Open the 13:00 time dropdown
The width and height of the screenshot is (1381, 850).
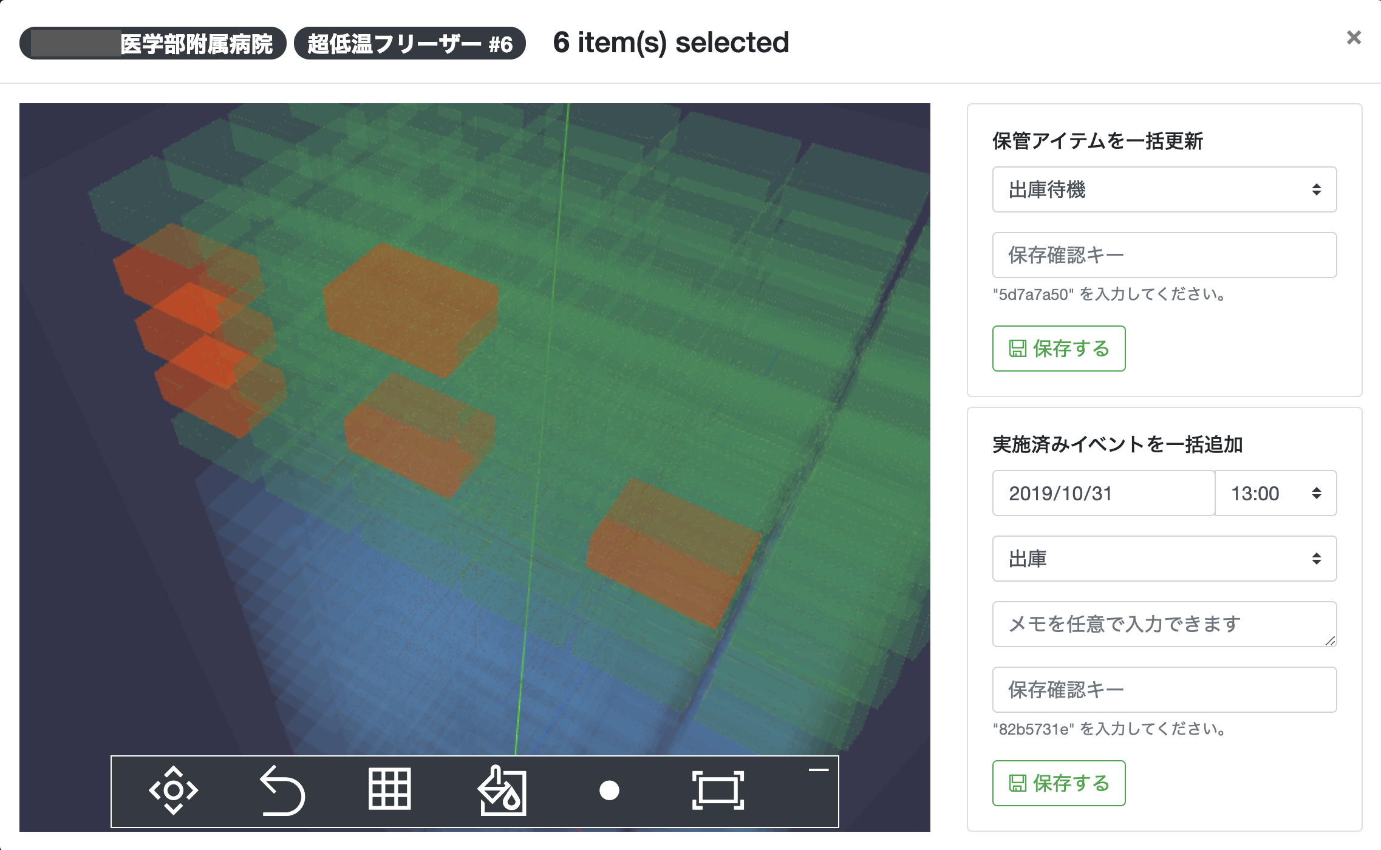[1275, 493]
